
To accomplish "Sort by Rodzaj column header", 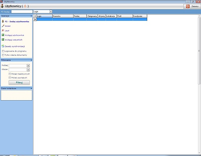I will coord(80,16).
